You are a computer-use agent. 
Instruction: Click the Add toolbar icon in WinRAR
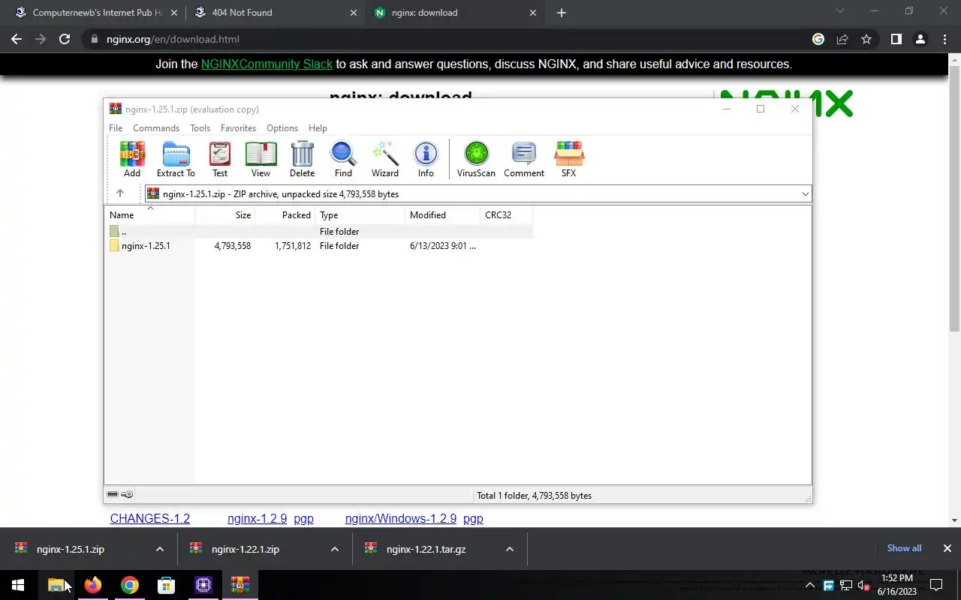tap(132, 160)
